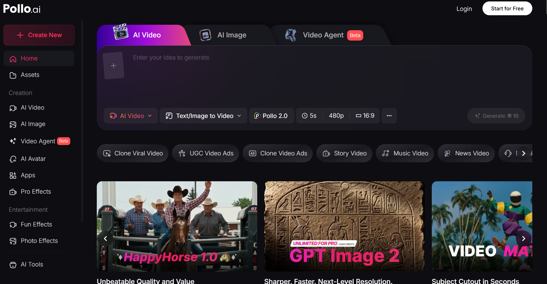Image resolution: width=547 pixels, height=284 pixels.
Task: Open AI Avatar in the sidebar
Action: pyautogui.click(x=39, y=159)
